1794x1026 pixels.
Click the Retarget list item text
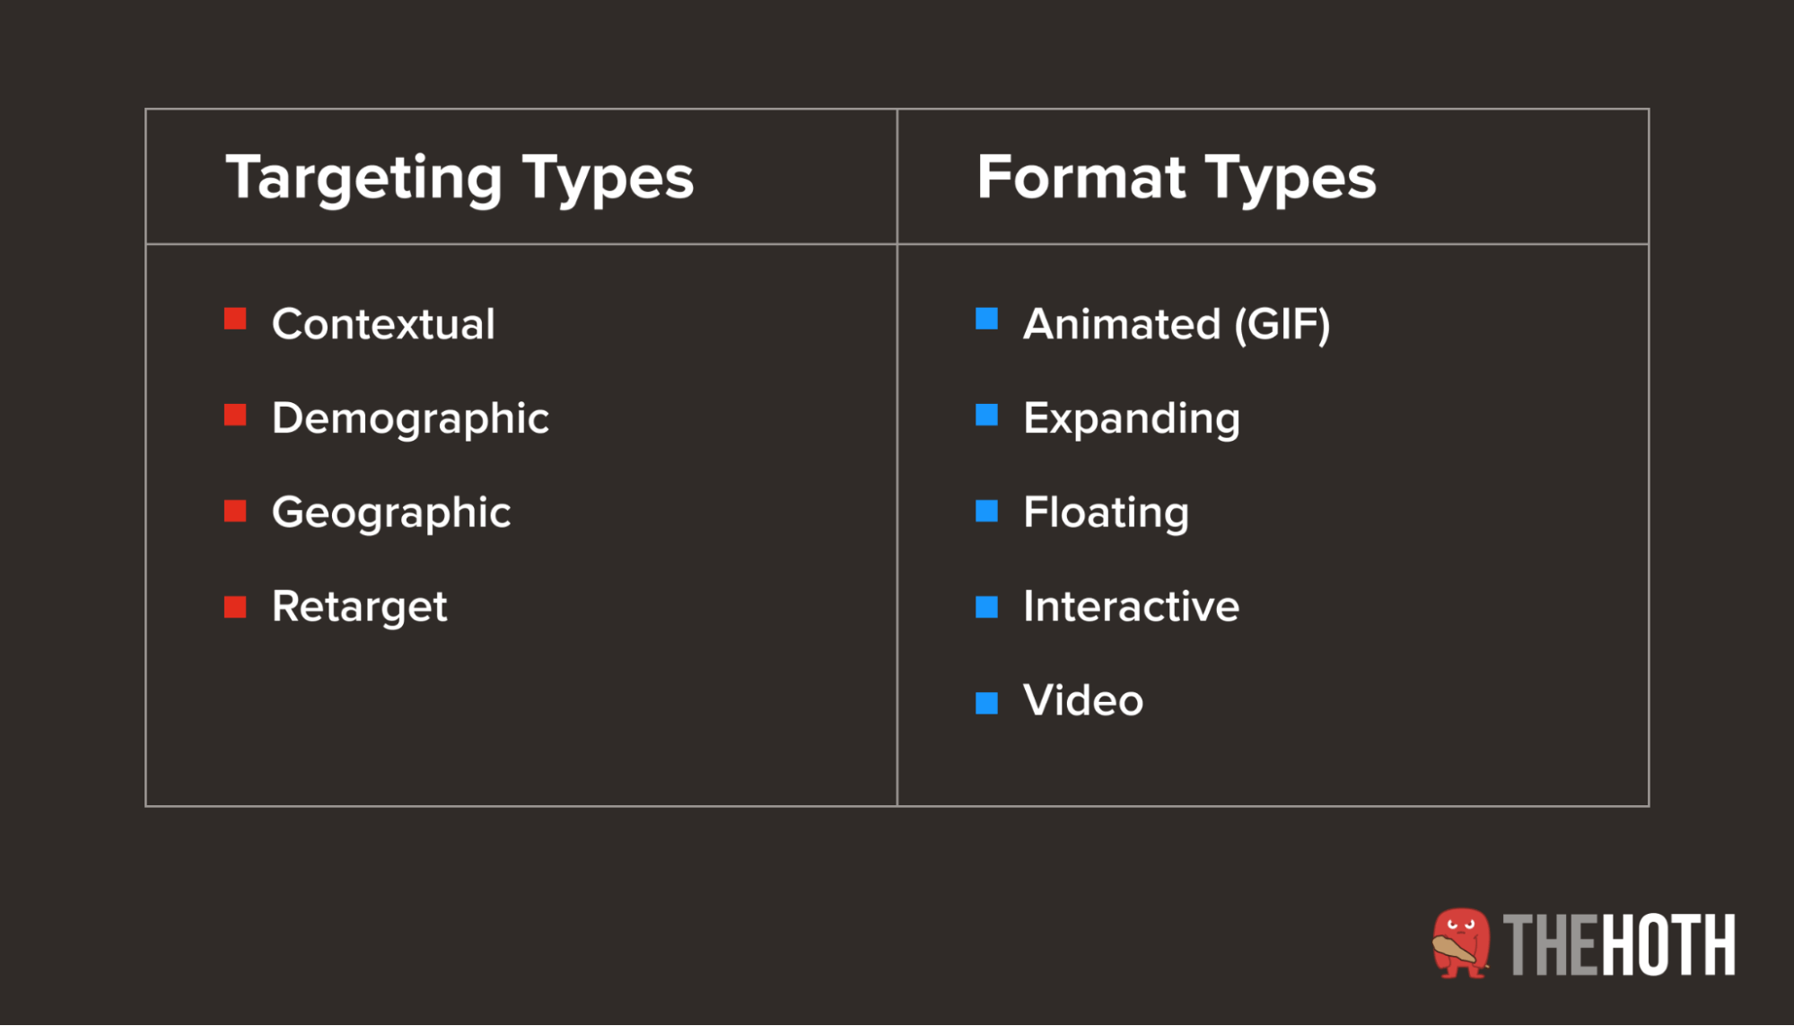tap(359, 608)
